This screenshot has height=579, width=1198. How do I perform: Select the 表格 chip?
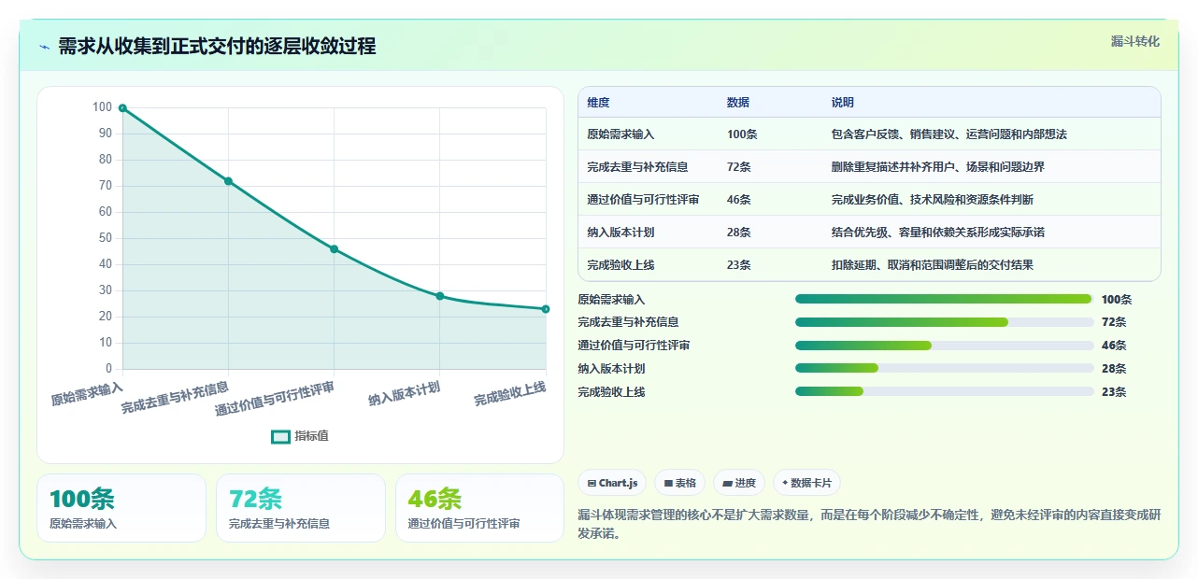[680, 483]
